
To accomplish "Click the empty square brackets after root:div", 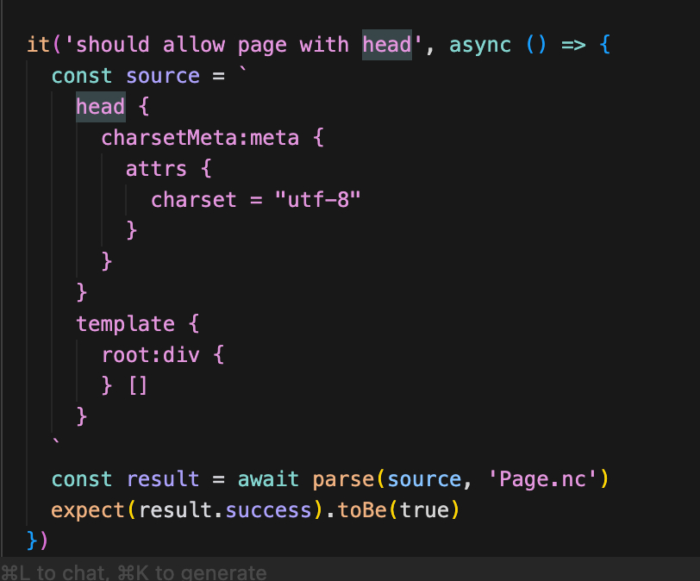I will click(x=138, y=386).
